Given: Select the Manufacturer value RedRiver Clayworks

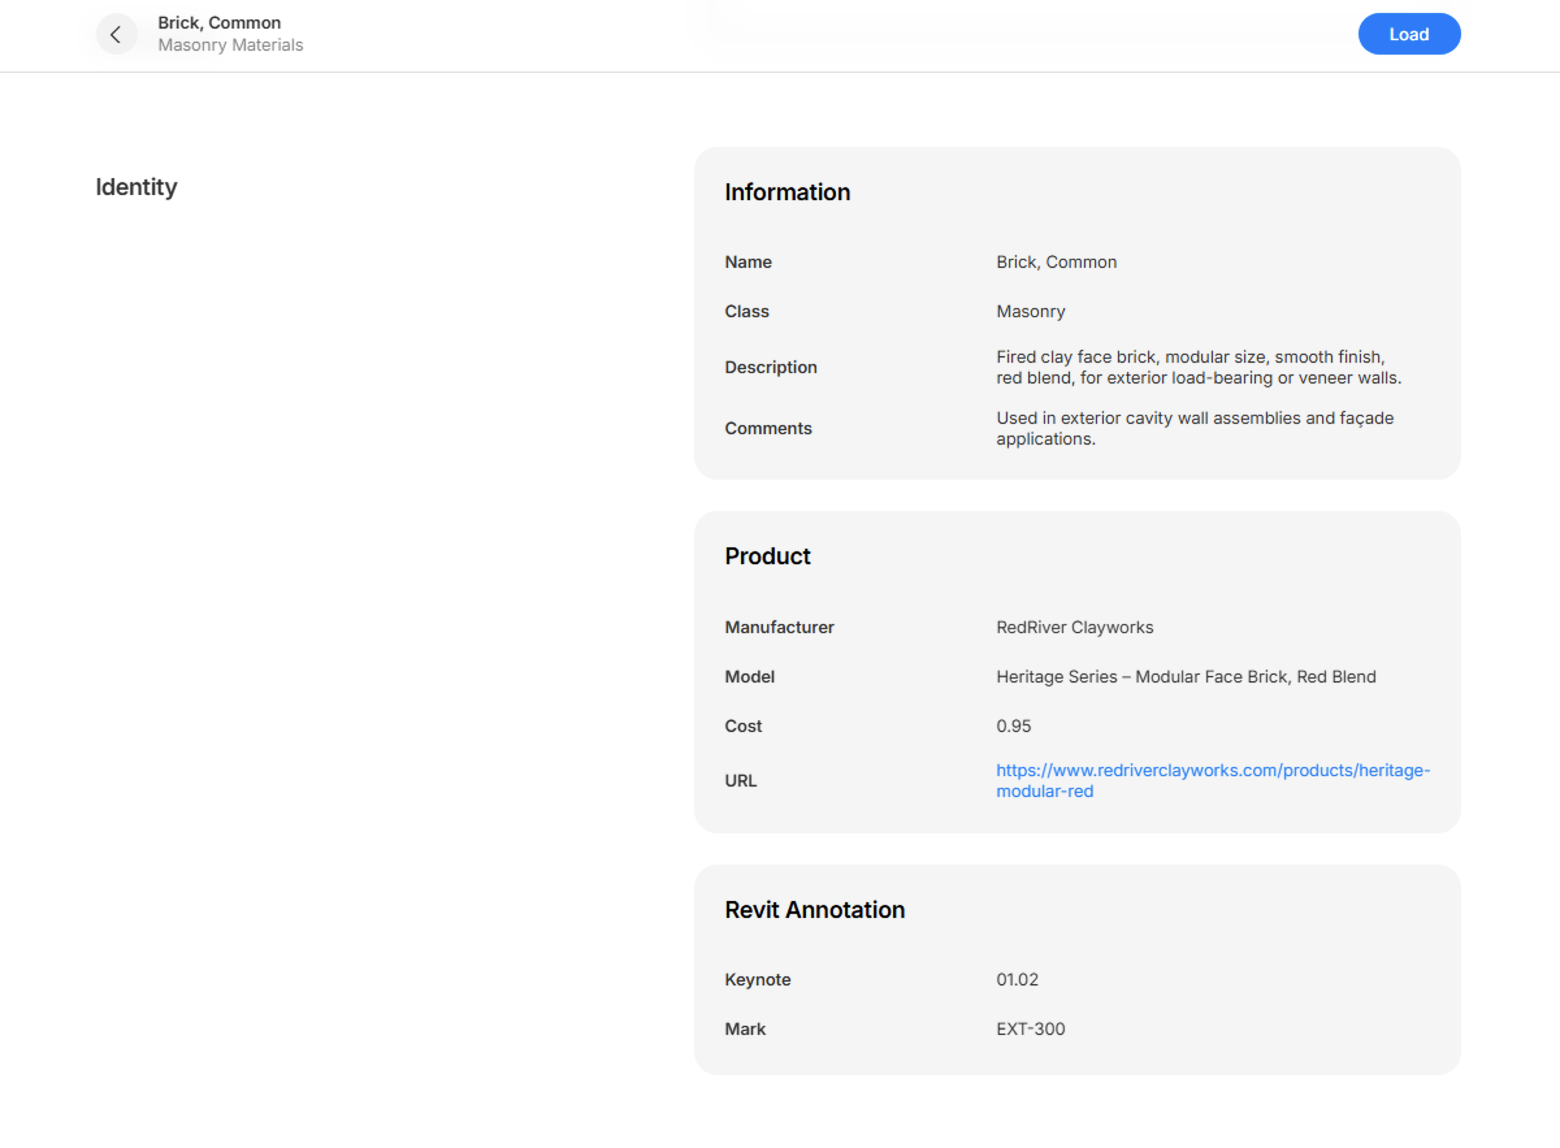Looking at the screenshot, I should coord(1074,627).
